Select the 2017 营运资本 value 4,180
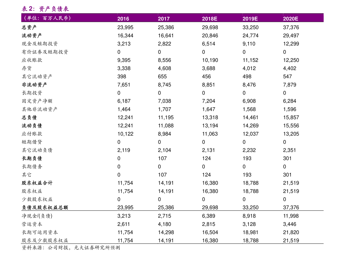 pos(164,224)
